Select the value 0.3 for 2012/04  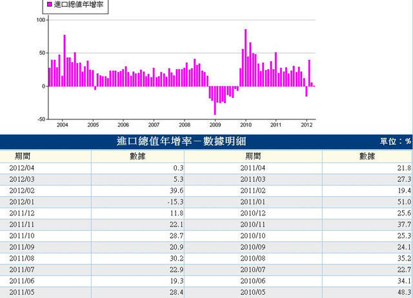(137, 168)
